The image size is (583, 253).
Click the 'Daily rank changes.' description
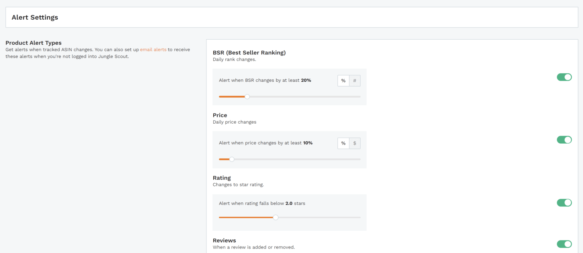pyautogui.click(x=235, y=59)
